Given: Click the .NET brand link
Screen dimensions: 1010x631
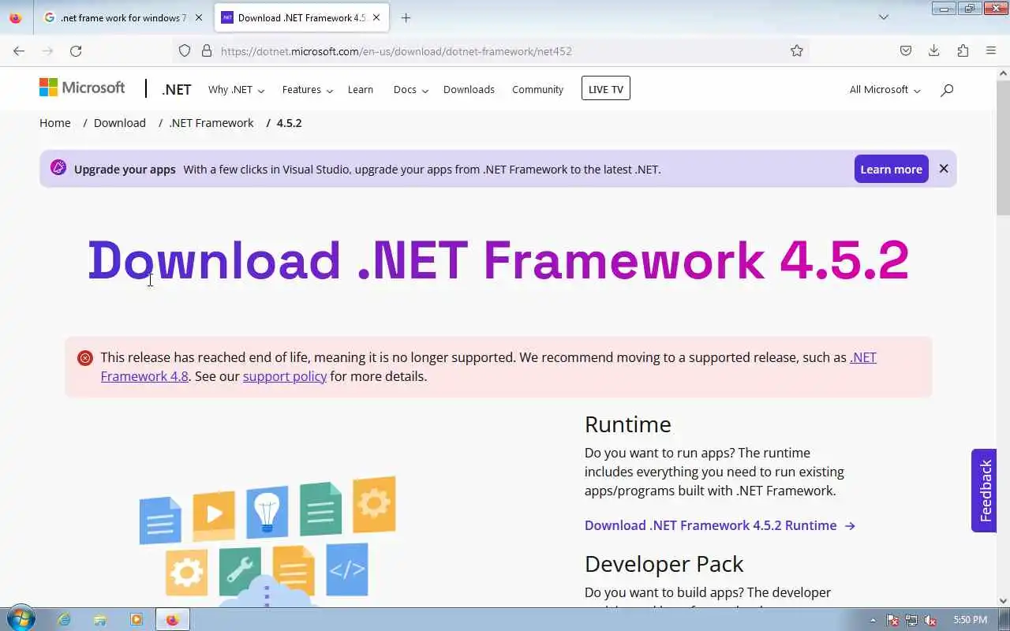Looking at the screenshot, I should [x=176, y=89].
